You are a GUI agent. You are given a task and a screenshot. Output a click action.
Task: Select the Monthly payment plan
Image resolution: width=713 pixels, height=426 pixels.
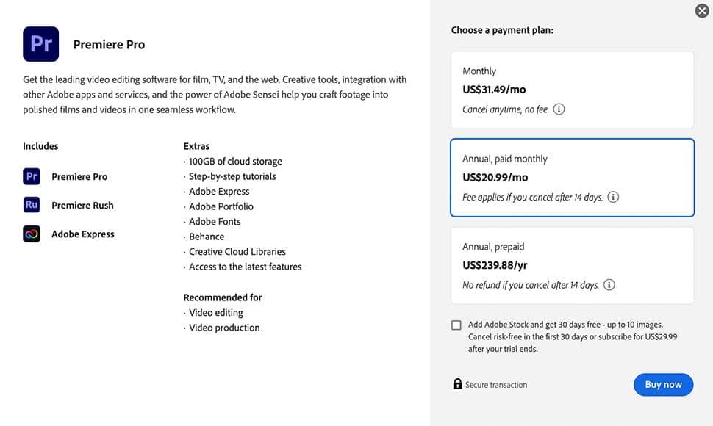click(x=572, y=88)
